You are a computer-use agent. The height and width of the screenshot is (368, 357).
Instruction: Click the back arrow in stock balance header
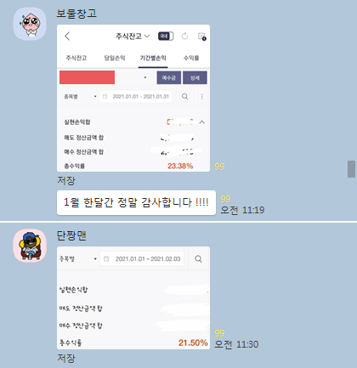click(x=67, y=37)
